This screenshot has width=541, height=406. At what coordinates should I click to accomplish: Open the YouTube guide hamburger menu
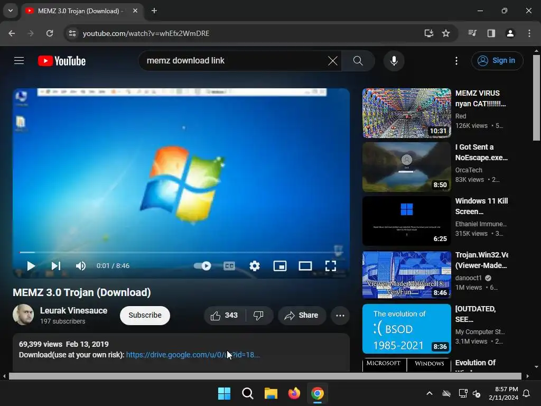click(x=19, y=61)
